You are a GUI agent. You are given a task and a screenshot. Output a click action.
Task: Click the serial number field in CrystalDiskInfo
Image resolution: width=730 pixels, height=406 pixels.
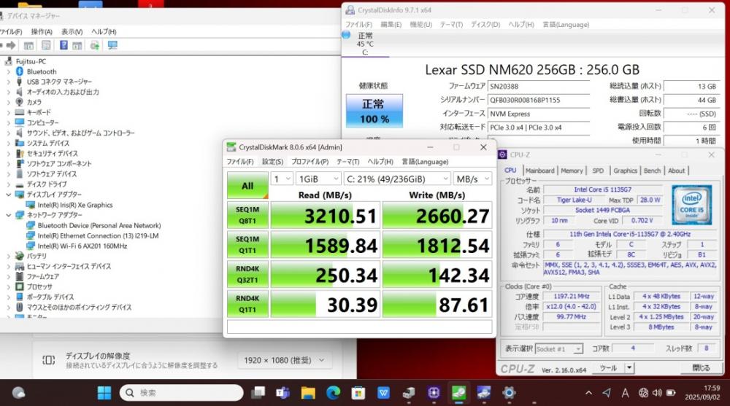pyautogui.click(x=539, y=100)
